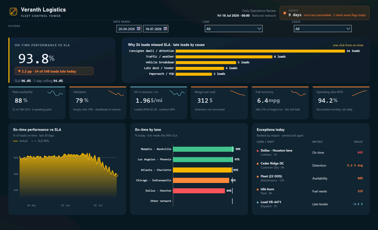
Task: Open the Operating ratio 94.2% card
Action: click(341, 103)
